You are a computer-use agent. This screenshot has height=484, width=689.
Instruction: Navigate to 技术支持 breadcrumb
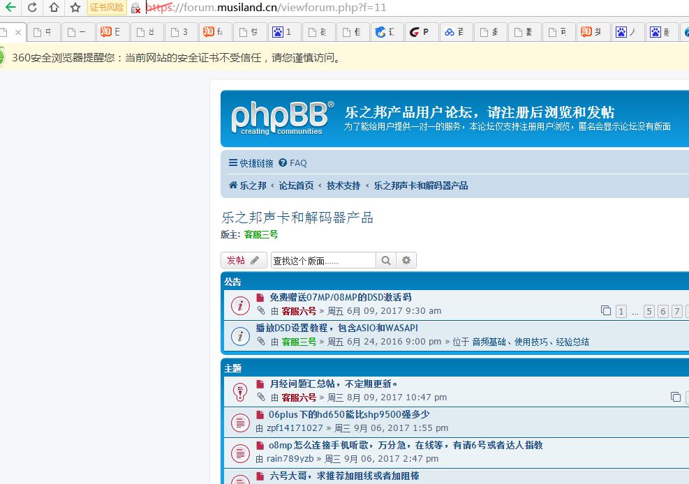pos(343,186)
